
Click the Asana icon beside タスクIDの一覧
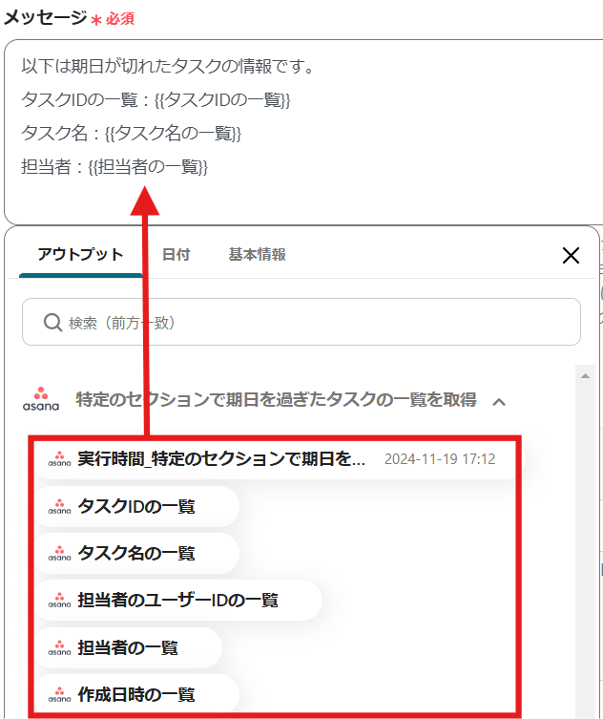(x=59, y=506)
